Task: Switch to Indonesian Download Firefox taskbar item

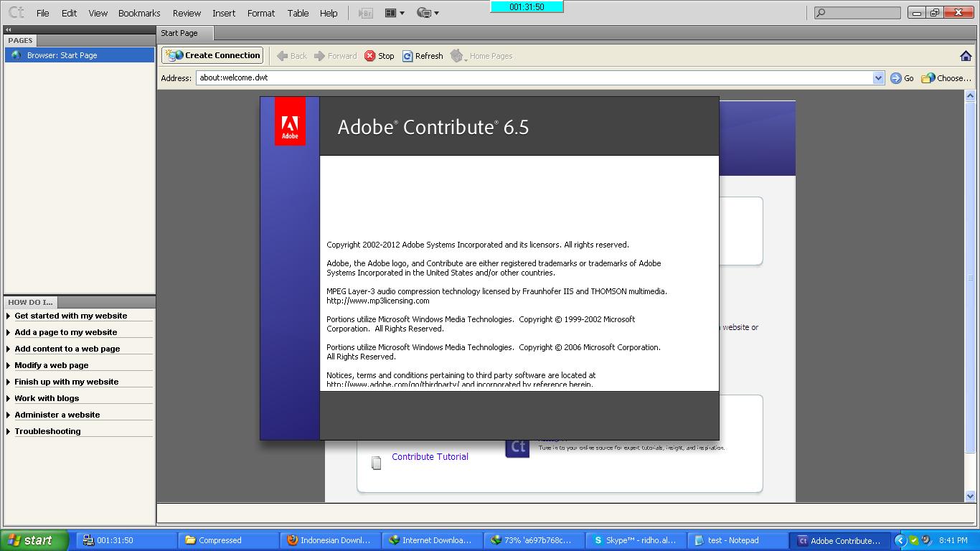Action: (x=330, y=540)
